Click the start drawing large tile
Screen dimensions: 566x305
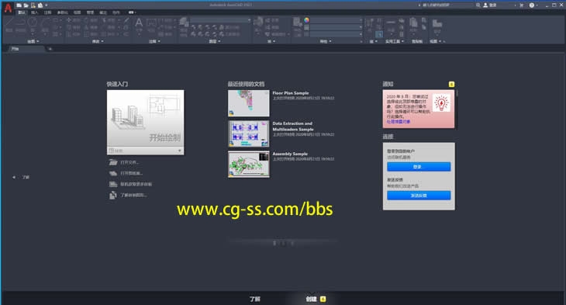(x=146, y=118)
